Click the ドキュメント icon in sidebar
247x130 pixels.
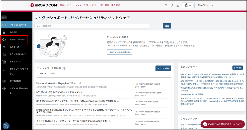coord(4,62)
